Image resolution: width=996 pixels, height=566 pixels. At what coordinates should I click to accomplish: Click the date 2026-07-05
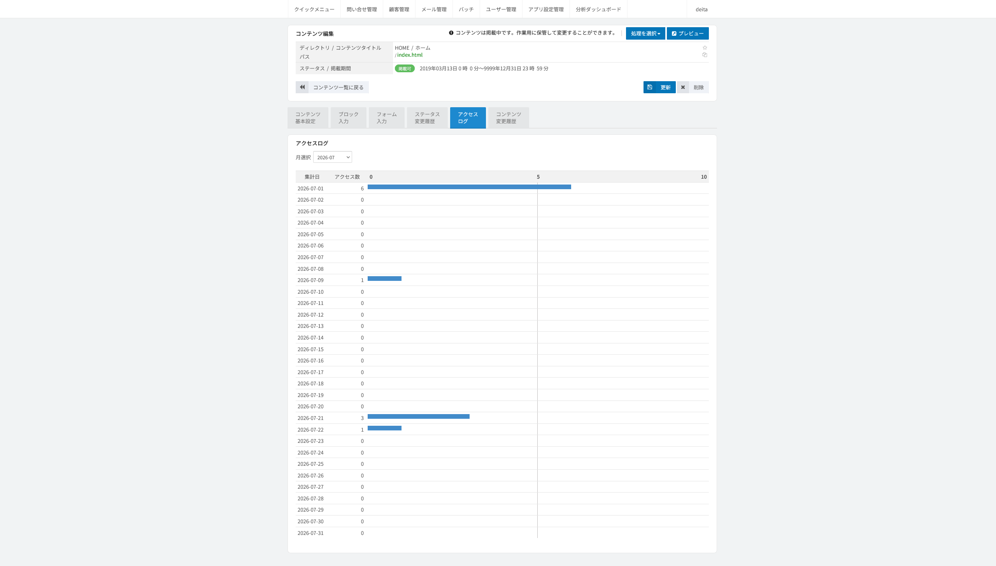[x=310, y=234]
